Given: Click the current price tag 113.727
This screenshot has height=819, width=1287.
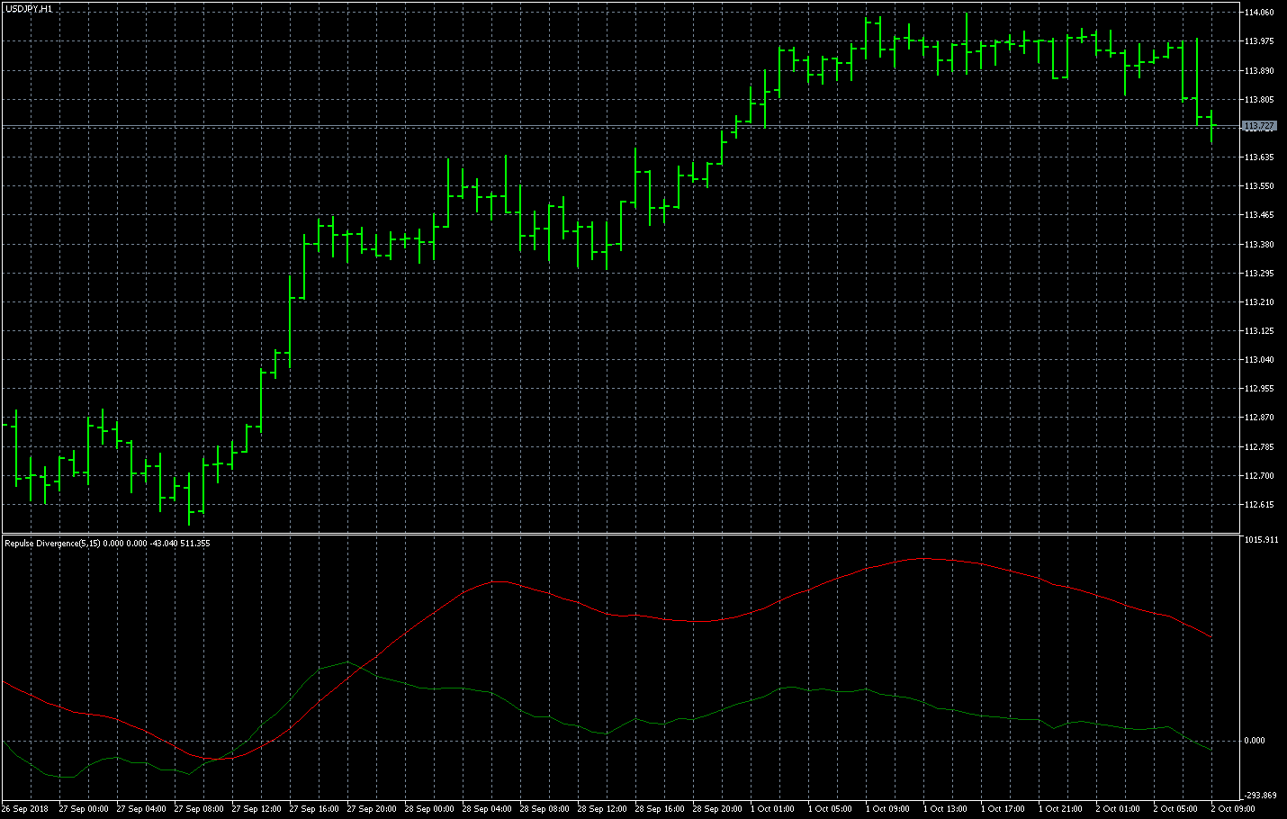Looking at the screenshot, I should pos(1259,126).
